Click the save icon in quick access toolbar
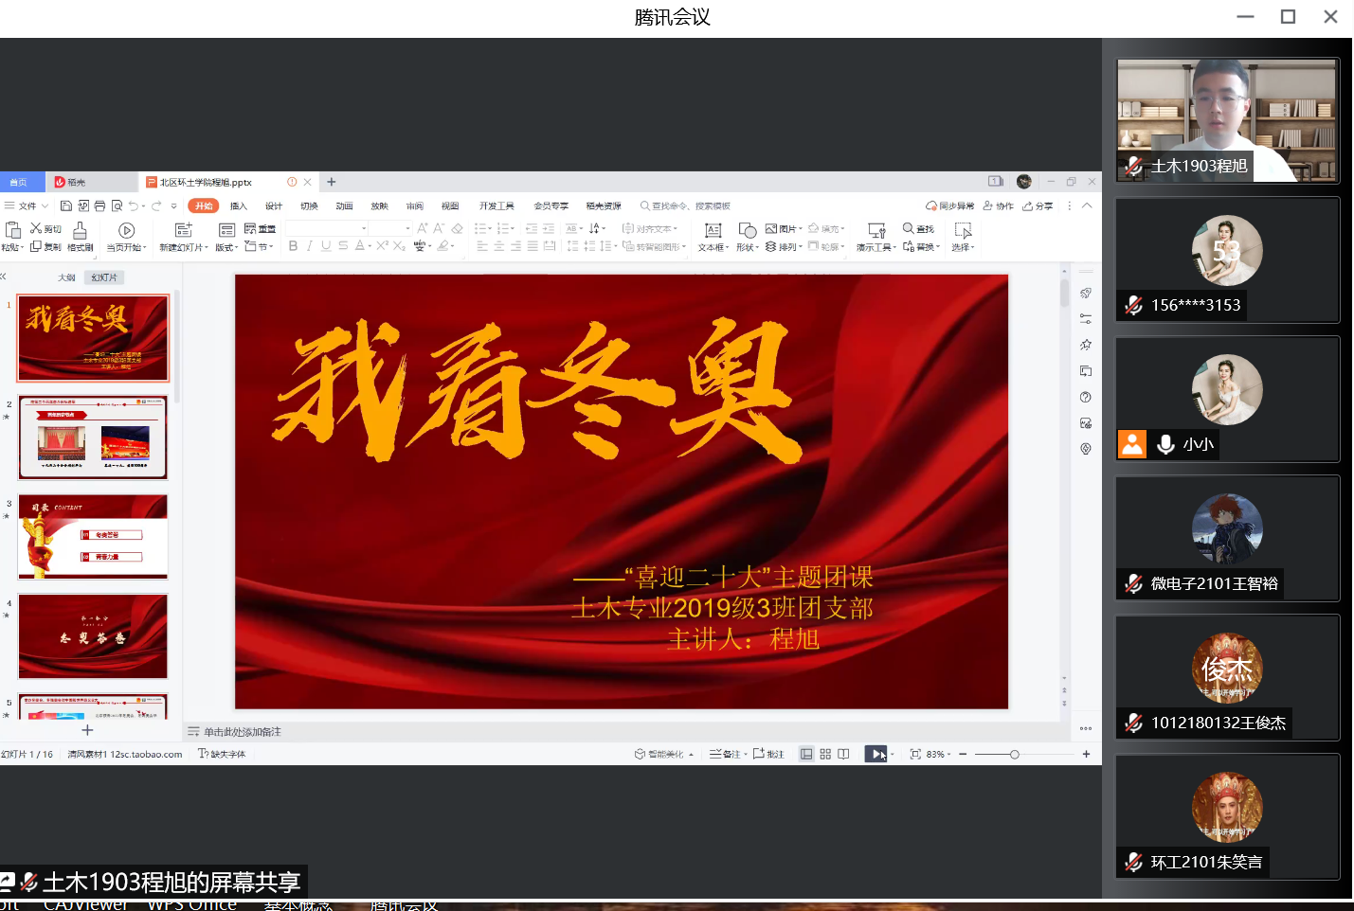Viewport: 1354px width, 911px height. click(x=66, y=205)
